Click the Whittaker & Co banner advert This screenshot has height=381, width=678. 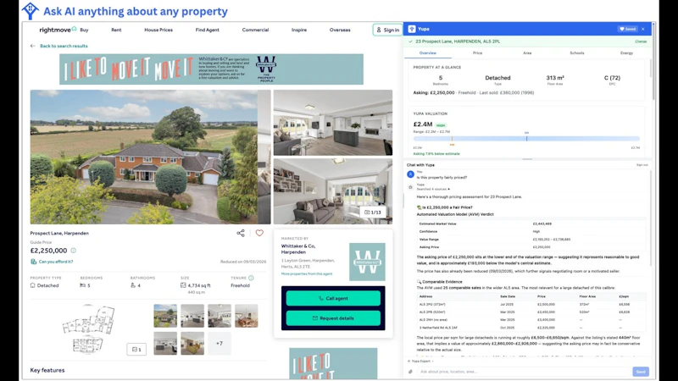pyautogui.click(x=211, y=69)
